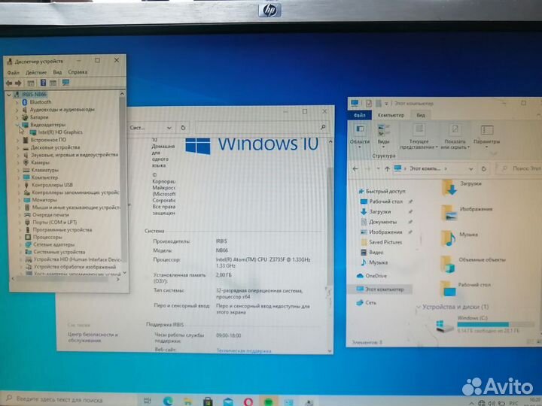Open the Действие menu in Device Manager

point(36,72)
